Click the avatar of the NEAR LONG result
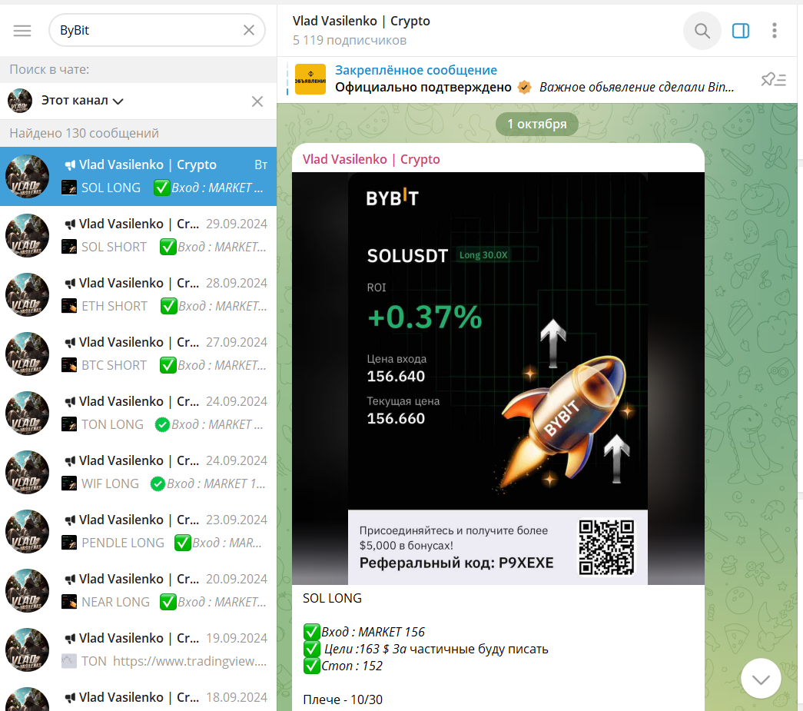This screenshot has height=711, width=803. 27,590
